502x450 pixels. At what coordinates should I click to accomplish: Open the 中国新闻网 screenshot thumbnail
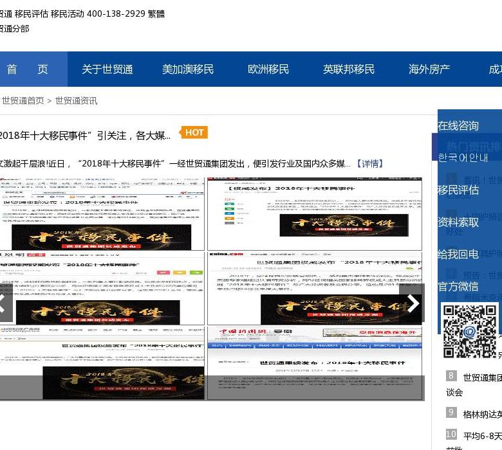pos(315,363)
